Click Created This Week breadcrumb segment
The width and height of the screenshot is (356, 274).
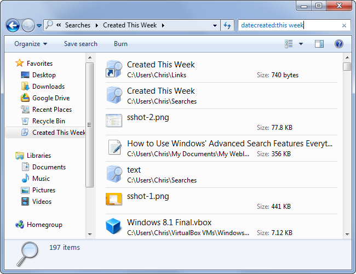click(130, 25)
